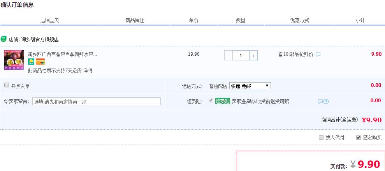Screen dimensions: 385x171
Task: Click the 商品属性 column header
Action: (135, 20)
